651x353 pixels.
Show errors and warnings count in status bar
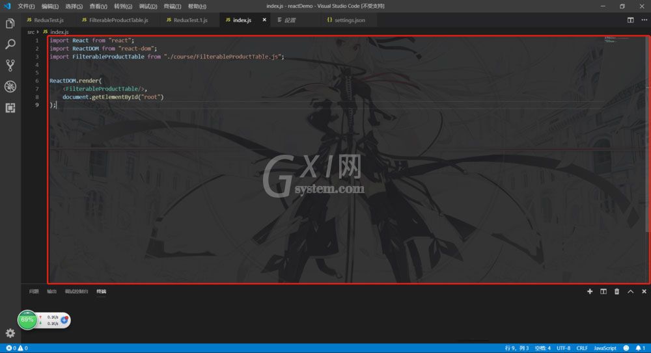tap(17, 348)
